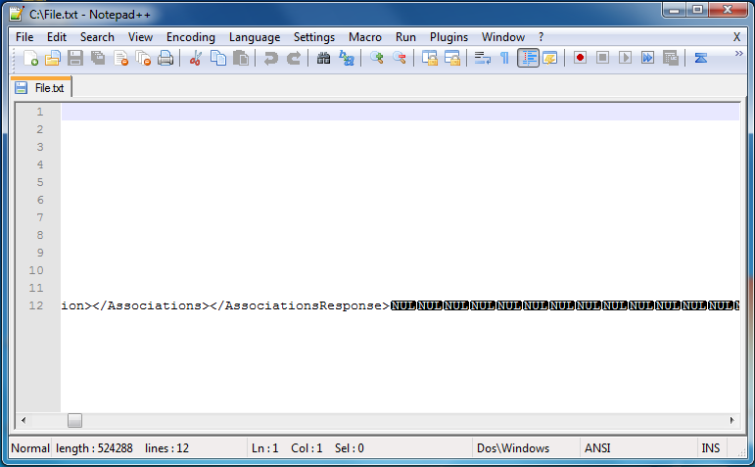Toggle Word wrap in the toolbar
Image resolution: width=755 pixels, height=467 pixels.
pyautogui.click(x=482, y=59)
